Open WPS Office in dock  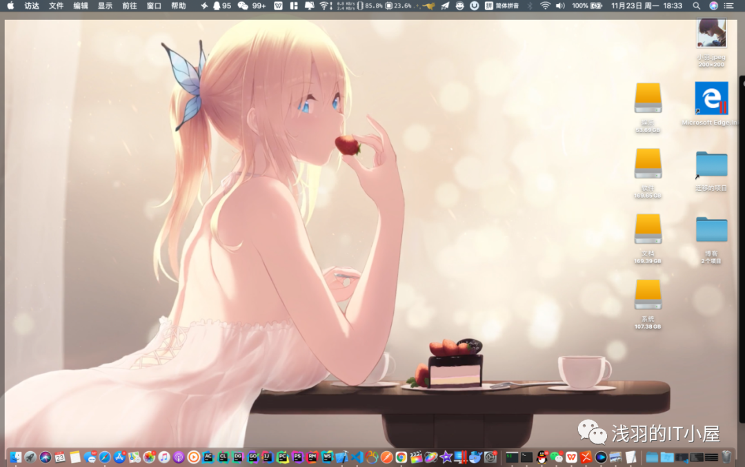pos(571,457)
